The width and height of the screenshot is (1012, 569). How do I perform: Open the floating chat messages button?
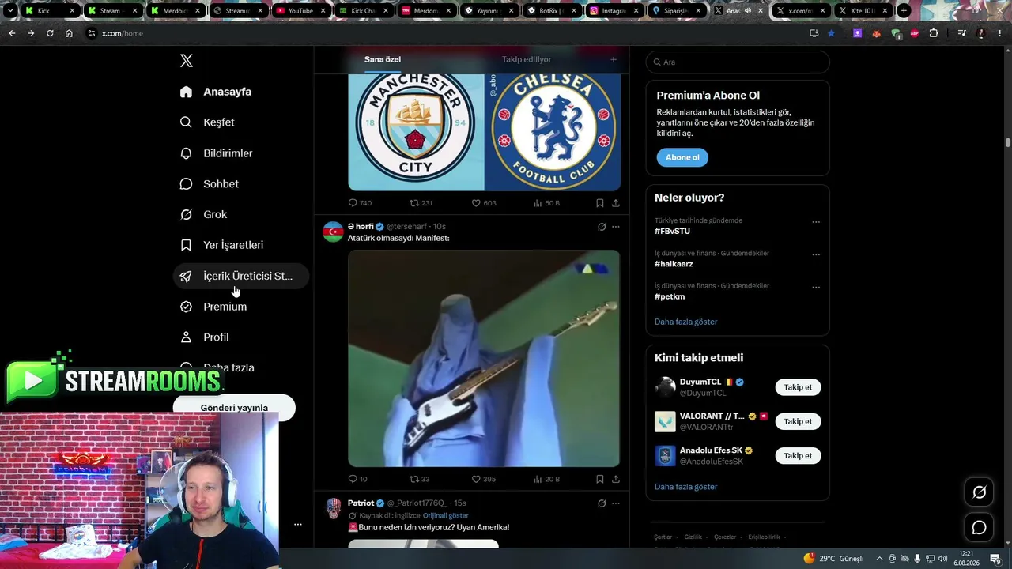click(979, 527)
